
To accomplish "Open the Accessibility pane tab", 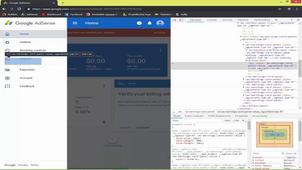I will point(260,116).
